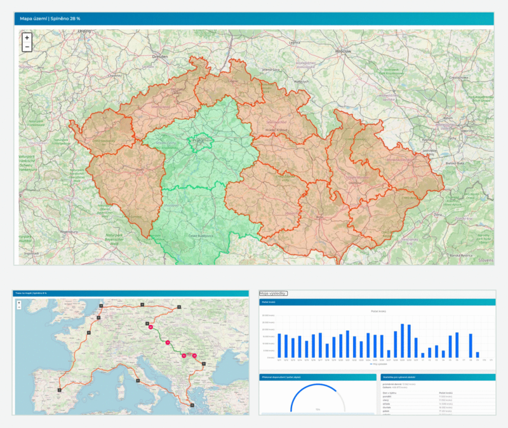
Task: Click the Wrocław city label on the map
Action: click(x=343, y=51)
